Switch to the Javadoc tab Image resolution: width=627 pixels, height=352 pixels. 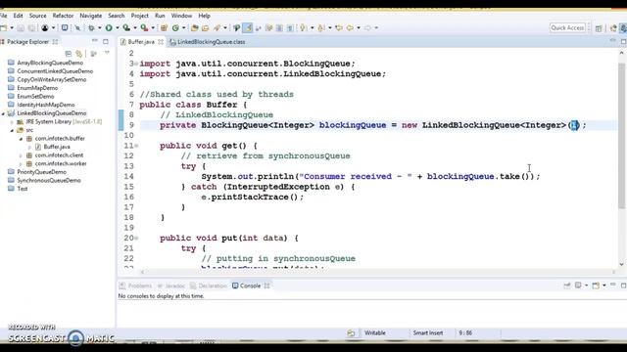click(171, 286)
